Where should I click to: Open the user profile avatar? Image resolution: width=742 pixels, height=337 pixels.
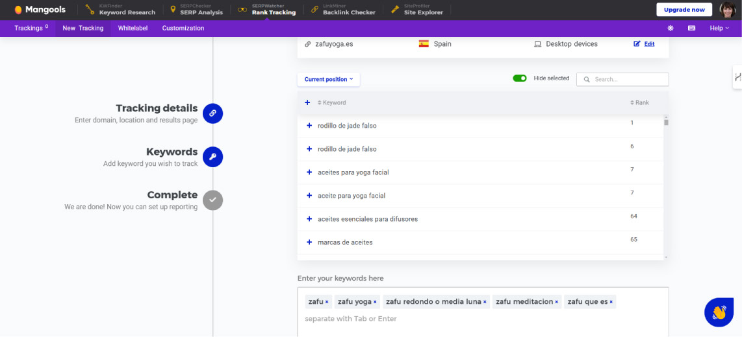pyautogui.click(x=727, y=10)
